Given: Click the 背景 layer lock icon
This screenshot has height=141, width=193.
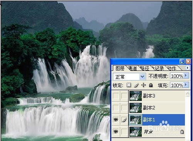Looking at the screenshot, I should point(182,132).
